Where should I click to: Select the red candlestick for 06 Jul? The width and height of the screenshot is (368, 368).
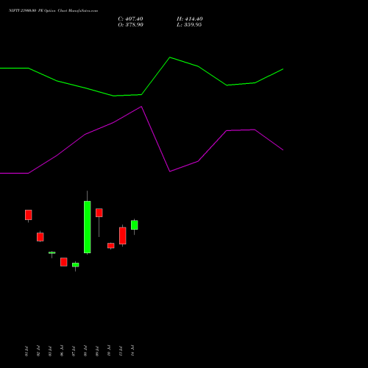(x=64, y=262)
